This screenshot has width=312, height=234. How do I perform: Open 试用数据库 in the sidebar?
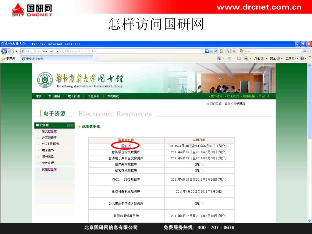(49, 169)
